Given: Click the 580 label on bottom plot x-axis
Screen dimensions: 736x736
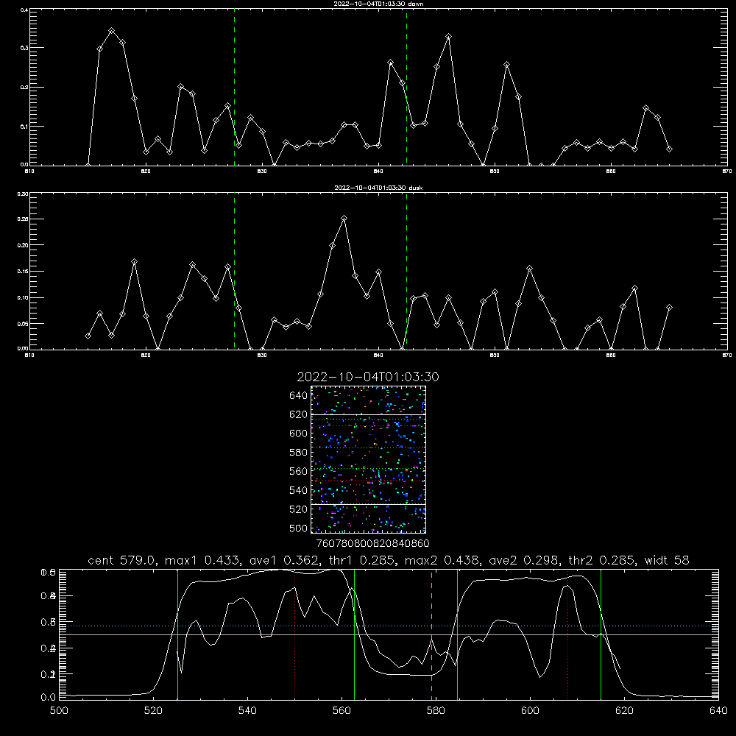Looking at the screenshot, I should 436,711.
